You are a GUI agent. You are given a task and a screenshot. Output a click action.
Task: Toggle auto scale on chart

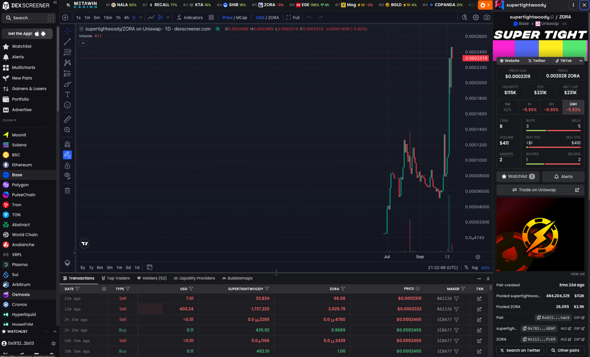[x=485, y=267]
